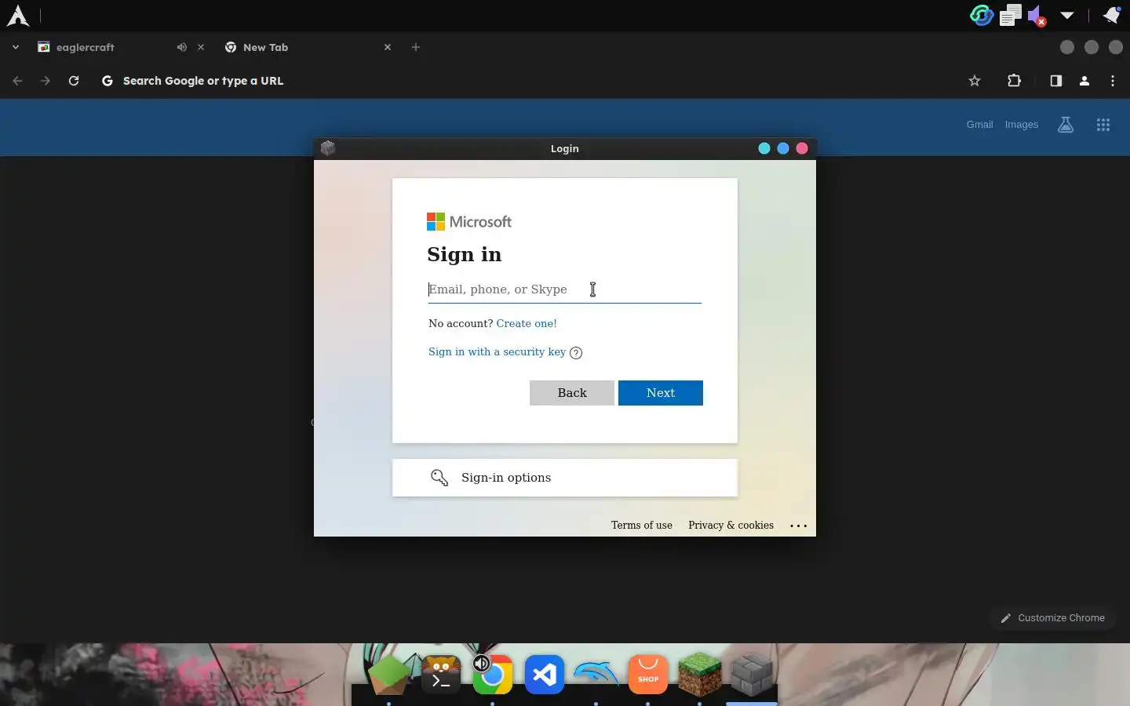1130x706 pixels.
Task: Click the muted volume tray icon
Action: click(x=1037, y=16)
